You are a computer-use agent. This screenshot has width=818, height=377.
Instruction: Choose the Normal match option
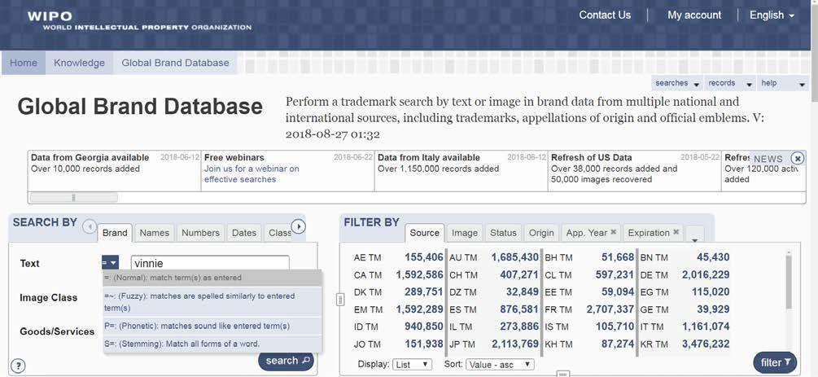212,278
